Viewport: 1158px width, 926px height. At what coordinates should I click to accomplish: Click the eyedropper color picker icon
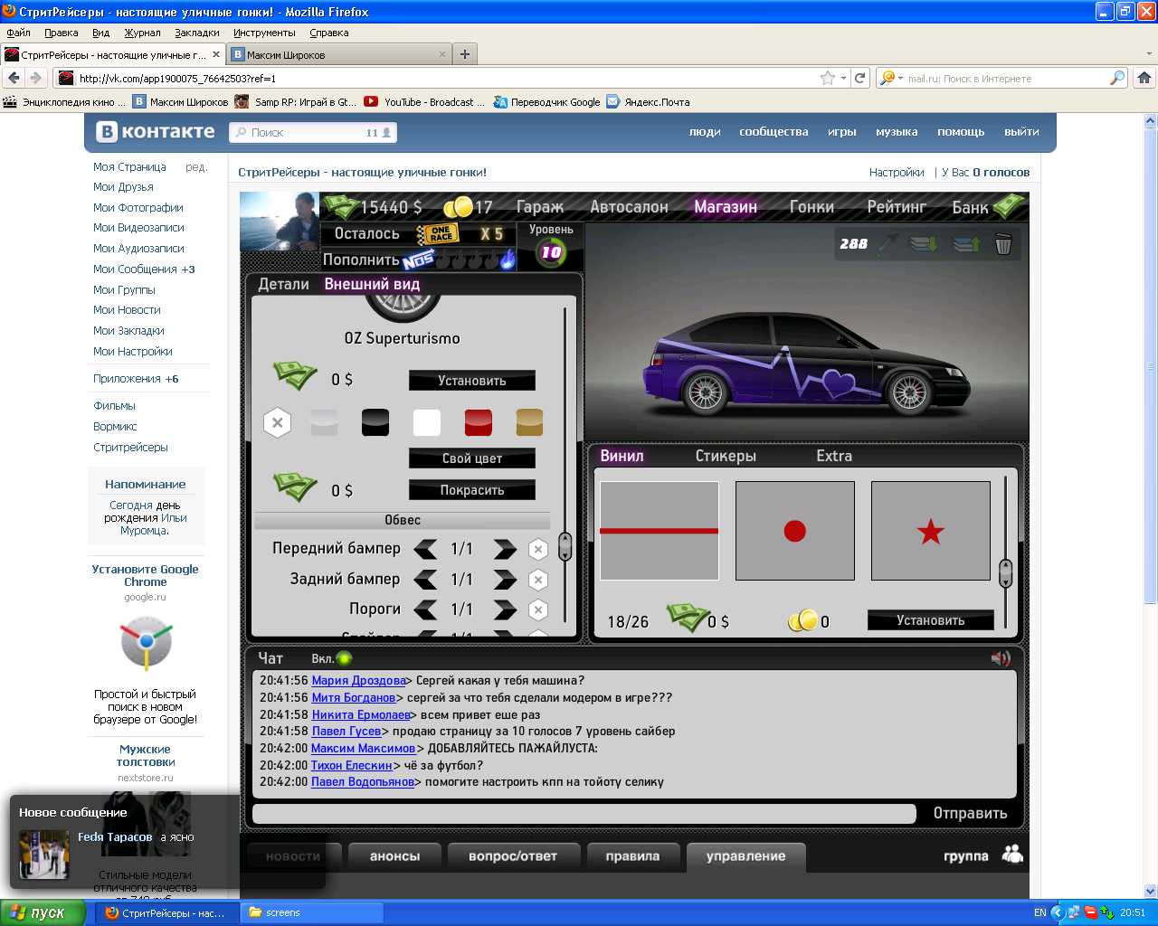tap(889, 244)
